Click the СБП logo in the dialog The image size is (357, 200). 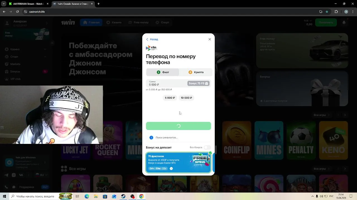coord(151,48)
